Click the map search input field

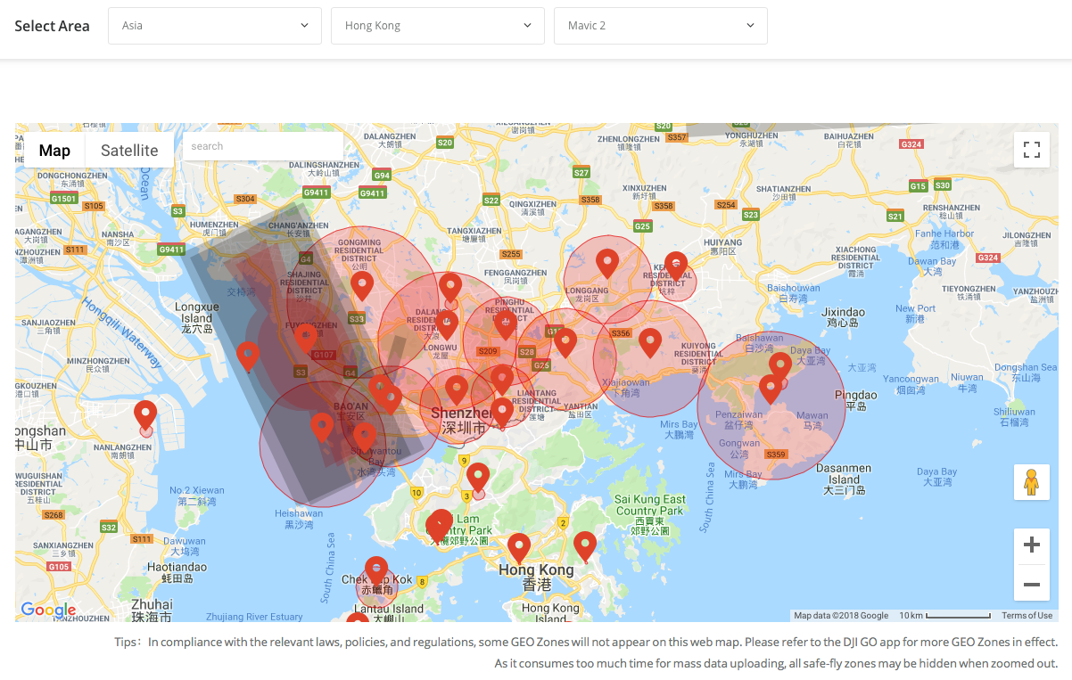coord(262,146)
